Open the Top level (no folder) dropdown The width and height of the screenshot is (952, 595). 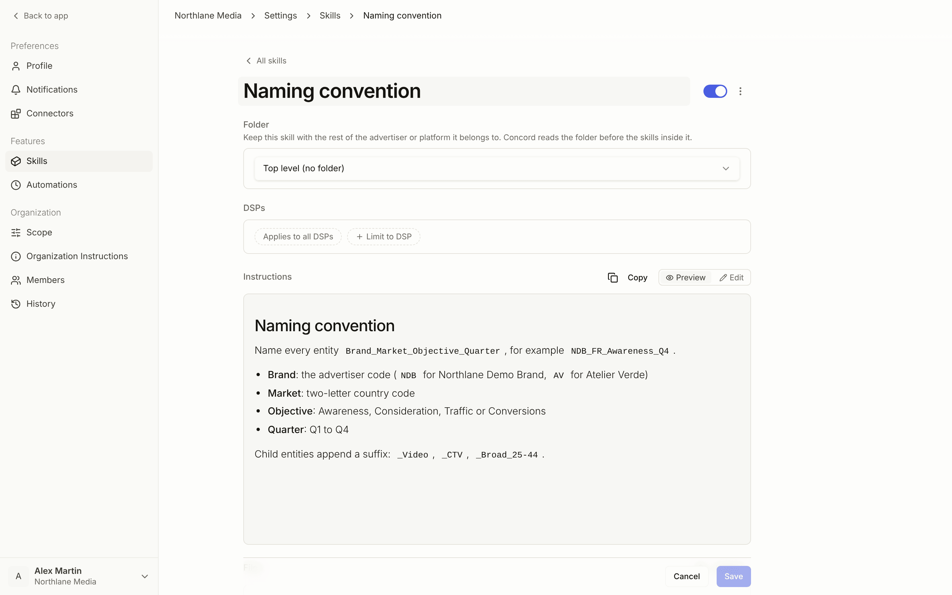[497, 169]
